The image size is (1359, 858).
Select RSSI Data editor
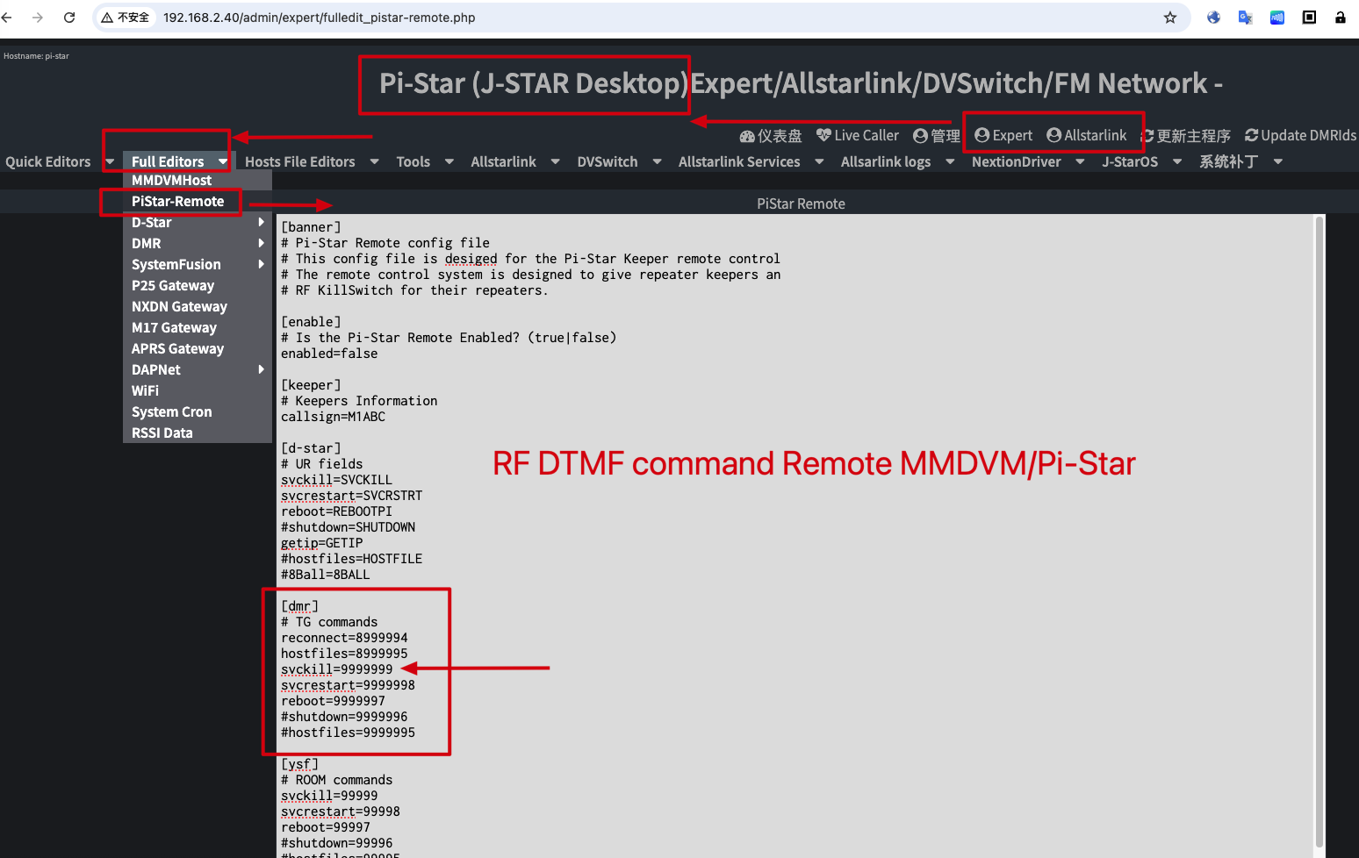[198, 433]
